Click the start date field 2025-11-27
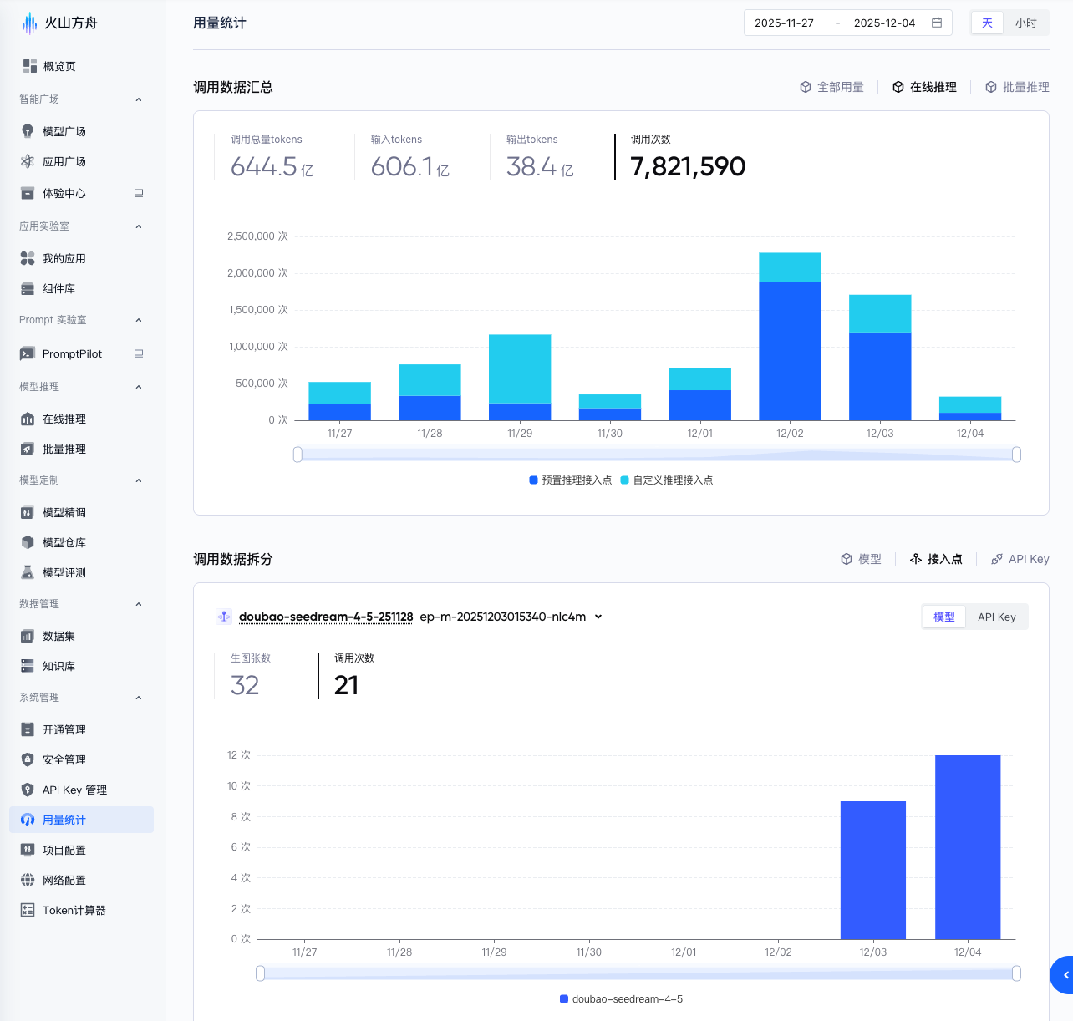This screenshot has width=1073, height=1021. click(x=784, y=23)
